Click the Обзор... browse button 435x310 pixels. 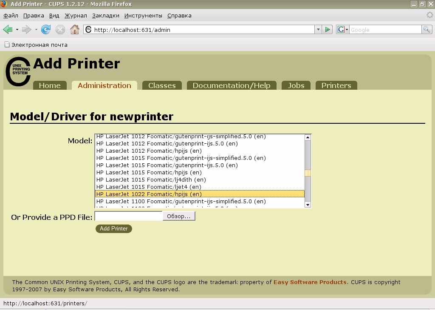coord(179,216)
